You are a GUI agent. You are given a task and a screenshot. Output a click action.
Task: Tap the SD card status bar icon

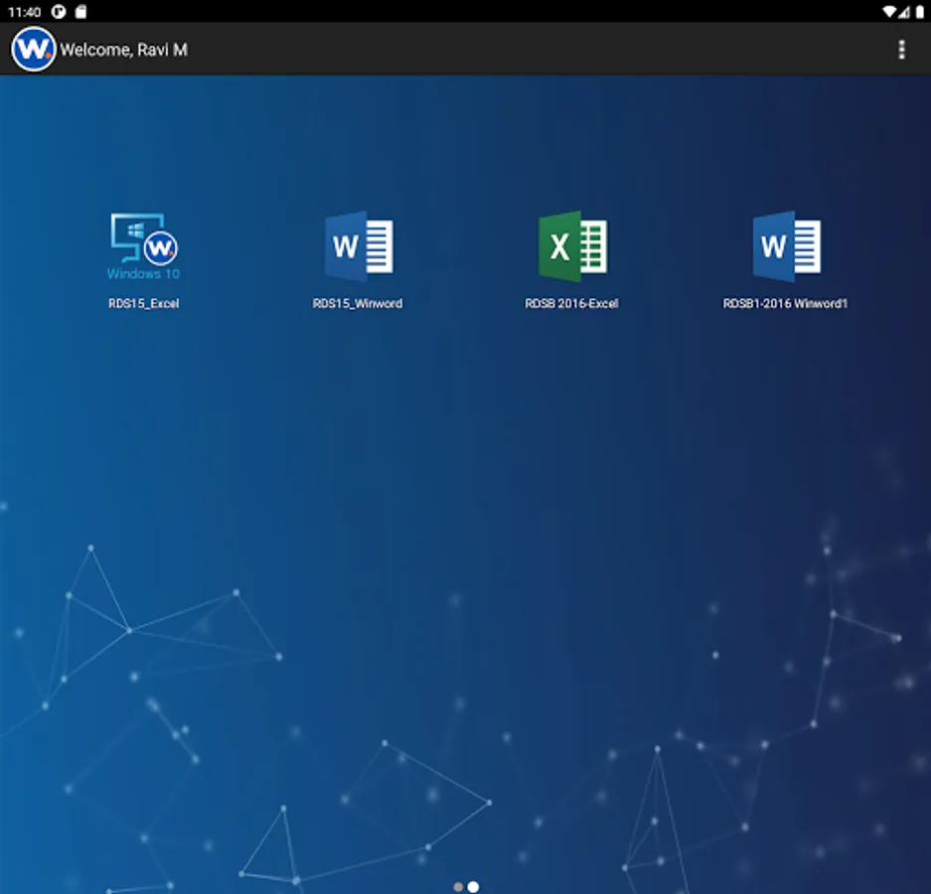point(80,12)
